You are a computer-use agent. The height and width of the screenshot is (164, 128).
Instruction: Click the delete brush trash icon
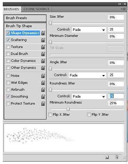[117, 157]
